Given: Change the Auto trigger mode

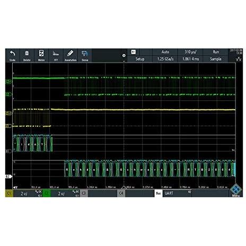Looking at the screenshot, I should (165, 52).
